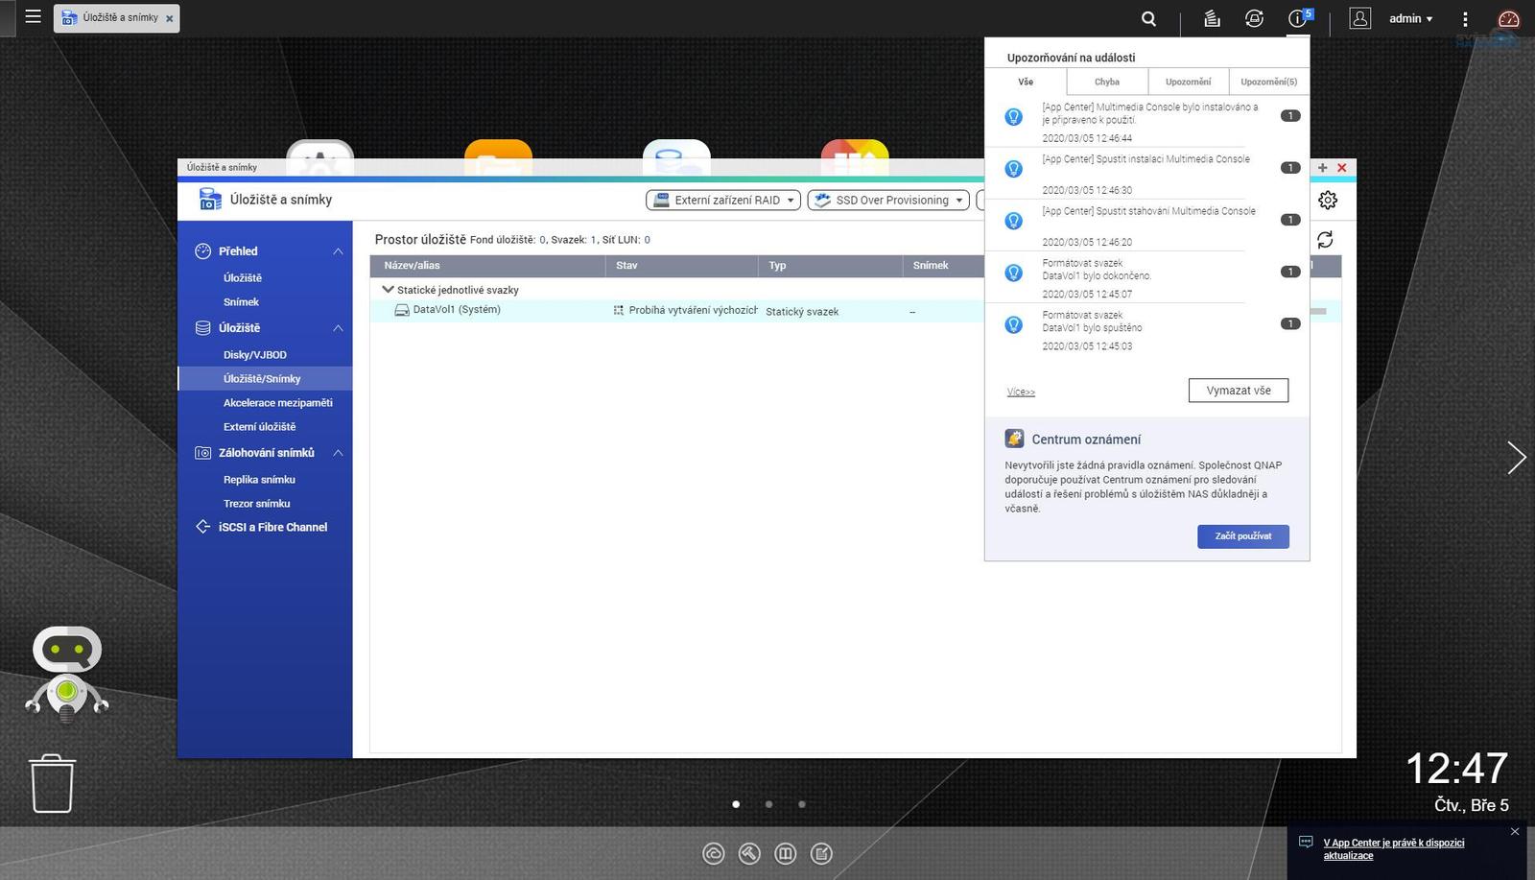The image size is (1535, 880).
Task: Click the Začít používat button
Action: tap(1242, 536)
